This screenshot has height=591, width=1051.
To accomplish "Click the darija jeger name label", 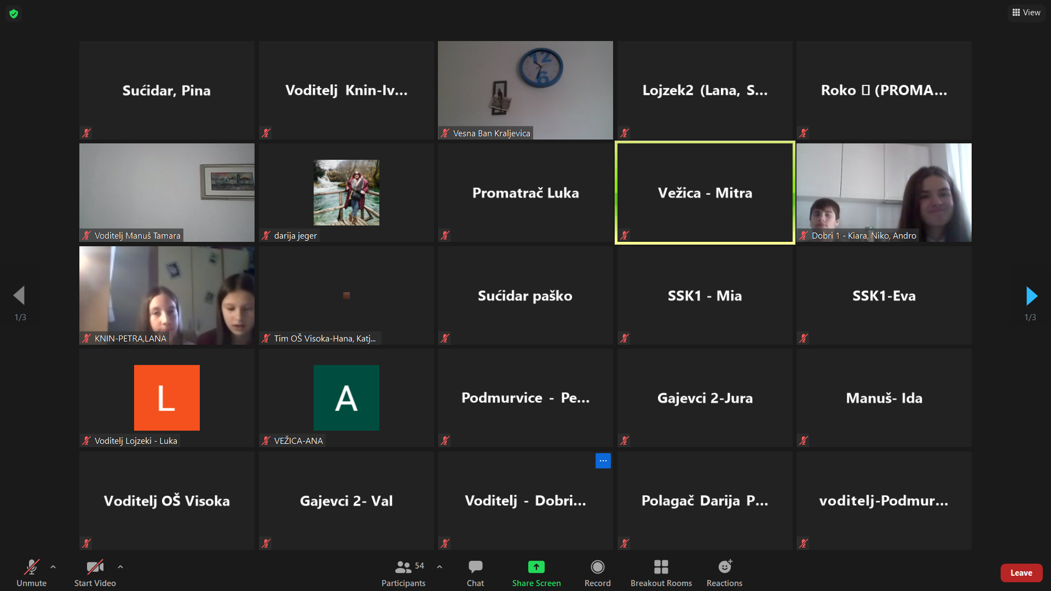I will (x=296, y=236).
